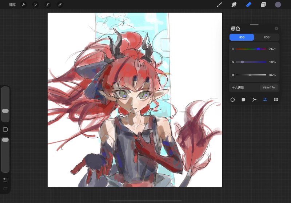Screen dimensions: 291x203
Task: Click the 247° hue value
Action: click(x=272, y=49)
